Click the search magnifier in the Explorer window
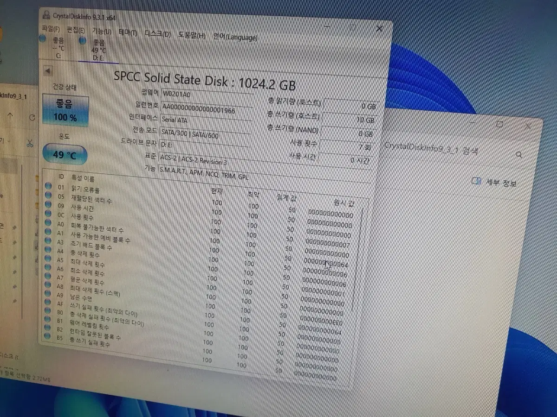The image size is (557, 417). point(519,155)
